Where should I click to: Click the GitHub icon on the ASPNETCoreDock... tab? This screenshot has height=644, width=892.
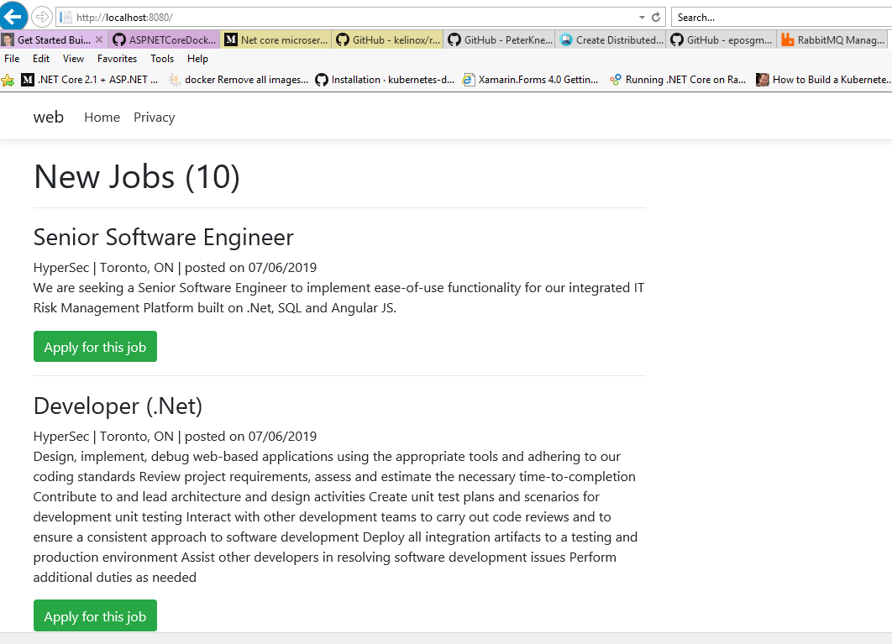point(119,39)
